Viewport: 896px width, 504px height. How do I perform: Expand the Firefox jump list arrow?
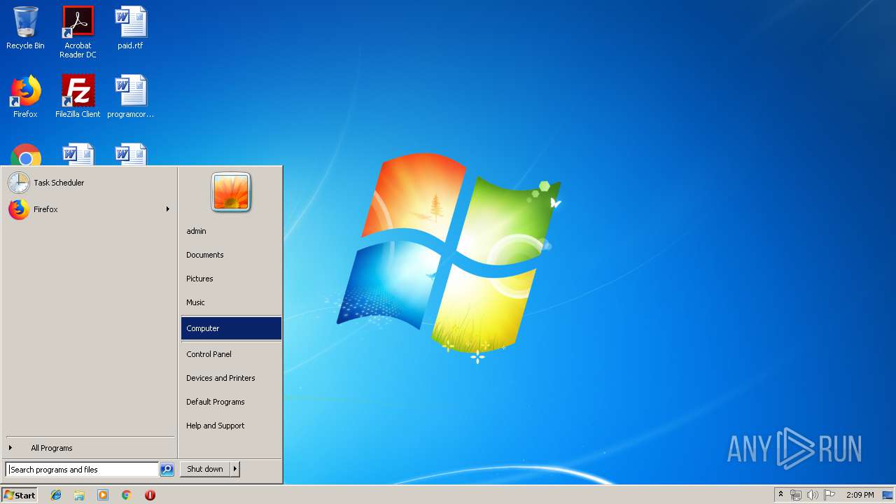(x=167, y=209)
